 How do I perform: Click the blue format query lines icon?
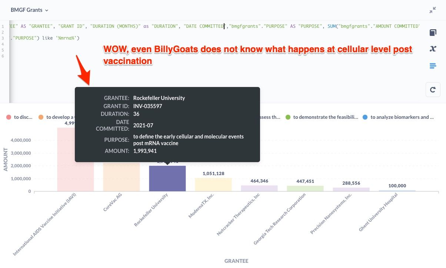coord(433,66)
